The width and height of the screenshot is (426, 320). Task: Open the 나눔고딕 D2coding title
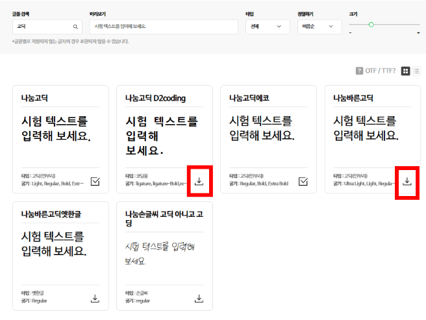click(155, 98)
